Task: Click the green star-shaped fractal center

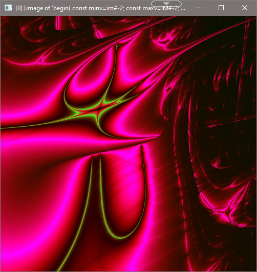Action: 99,109
